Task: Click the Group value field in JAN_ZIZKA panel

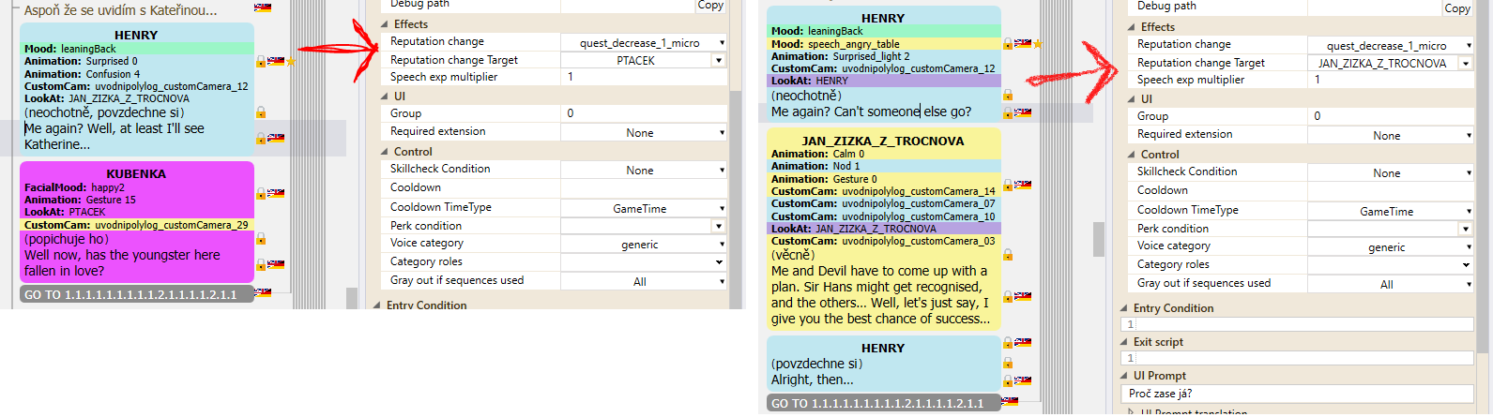Action: 1391,116
